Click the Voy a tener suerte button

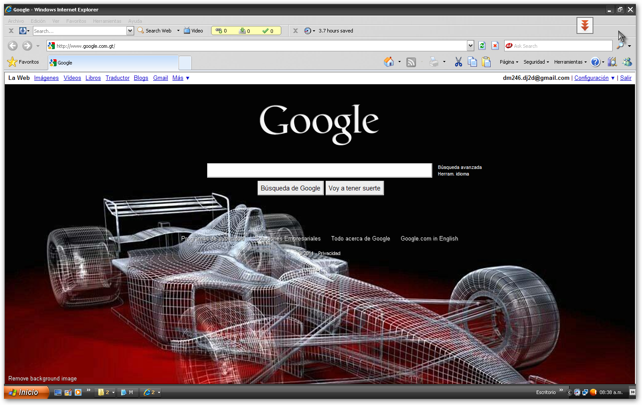pos(355,188)
